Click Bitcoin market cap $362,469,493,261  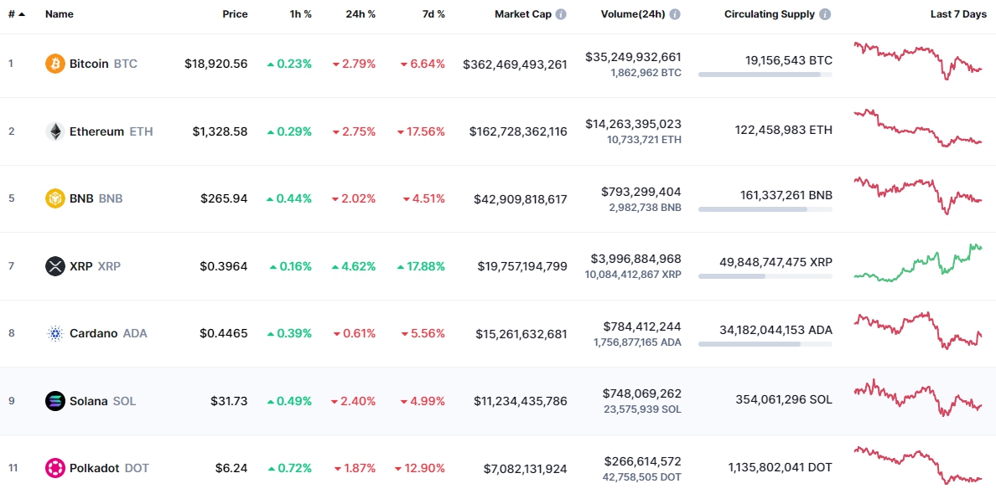515,64
